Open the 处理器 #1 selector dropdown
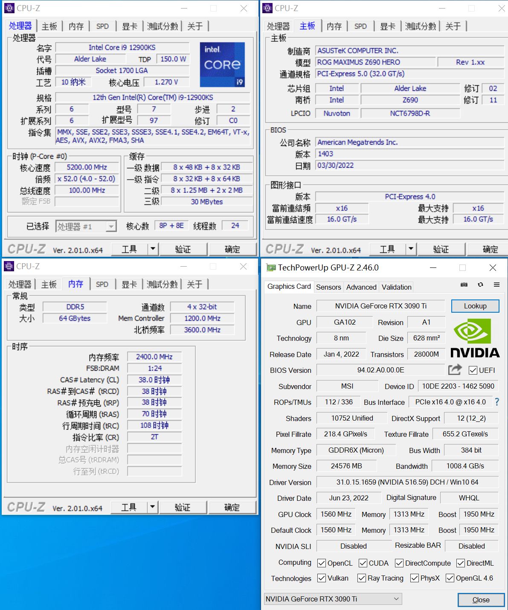This screenshot has width=508, height=610. point(111,226)
